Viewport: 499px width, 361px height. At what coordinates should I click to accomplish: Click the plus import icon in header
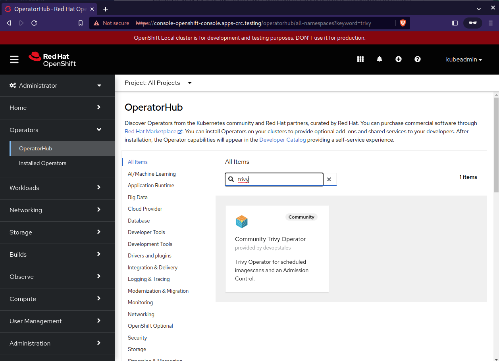[x=399, y=59]
